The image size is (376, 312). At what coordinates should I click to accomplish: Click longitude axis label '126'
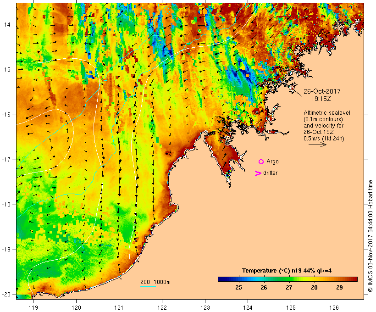334,308
